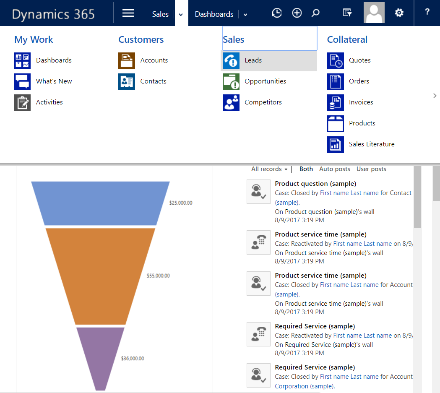
Task: Open the settings gear icon
Action: (399, 13)
